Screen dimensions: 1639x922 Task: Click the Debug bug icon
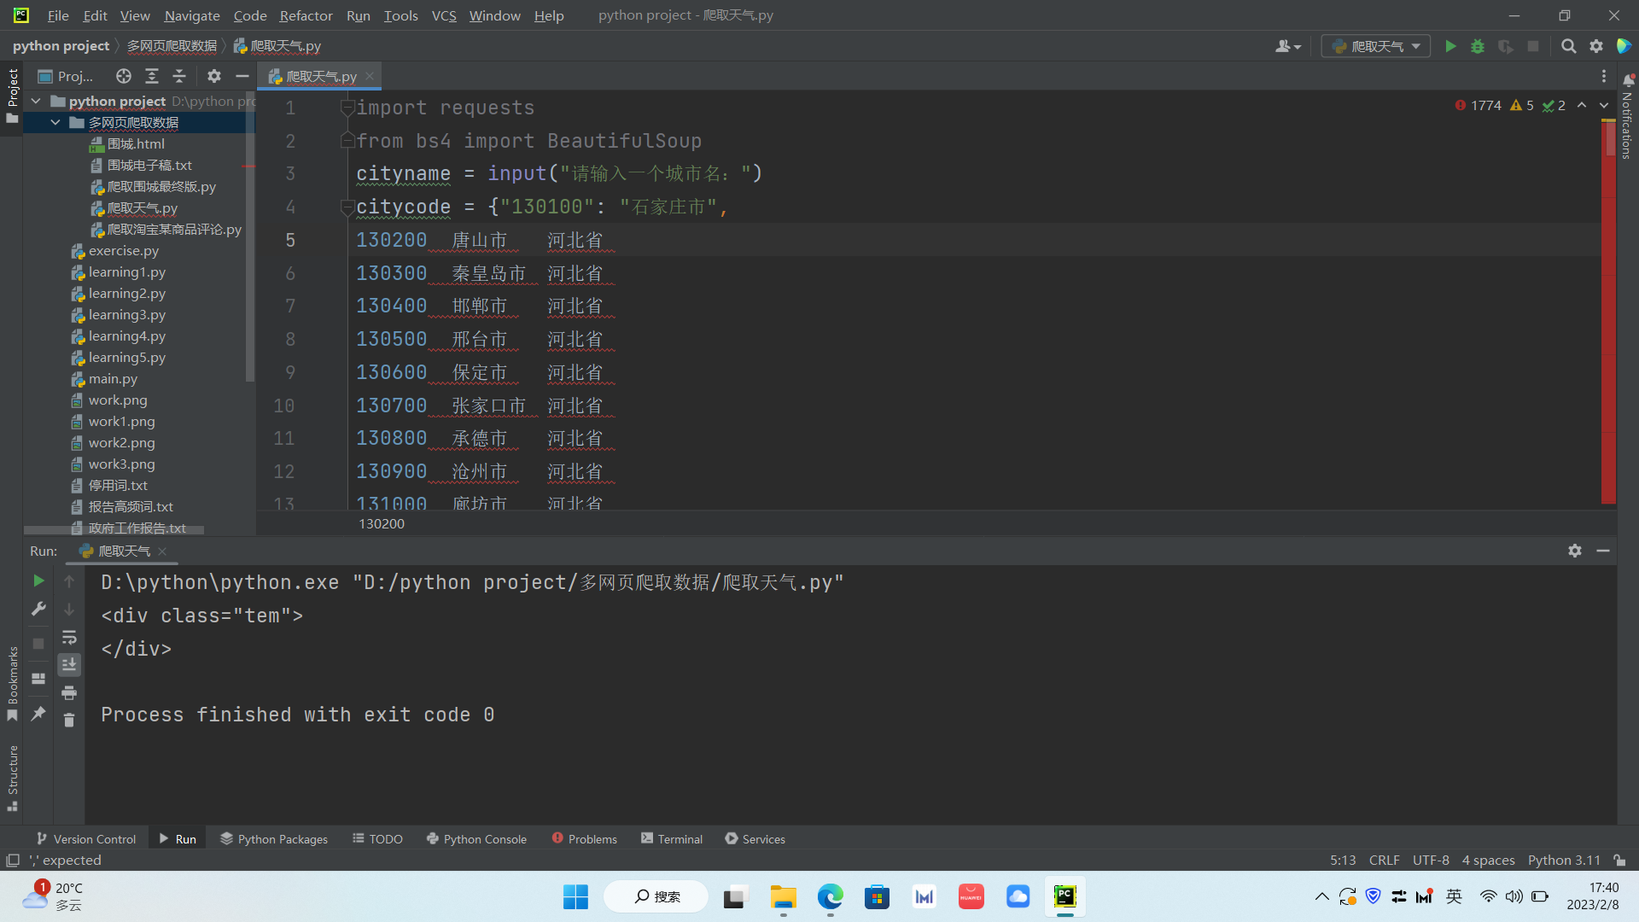pyautogui.click(x=1478, y=46)
